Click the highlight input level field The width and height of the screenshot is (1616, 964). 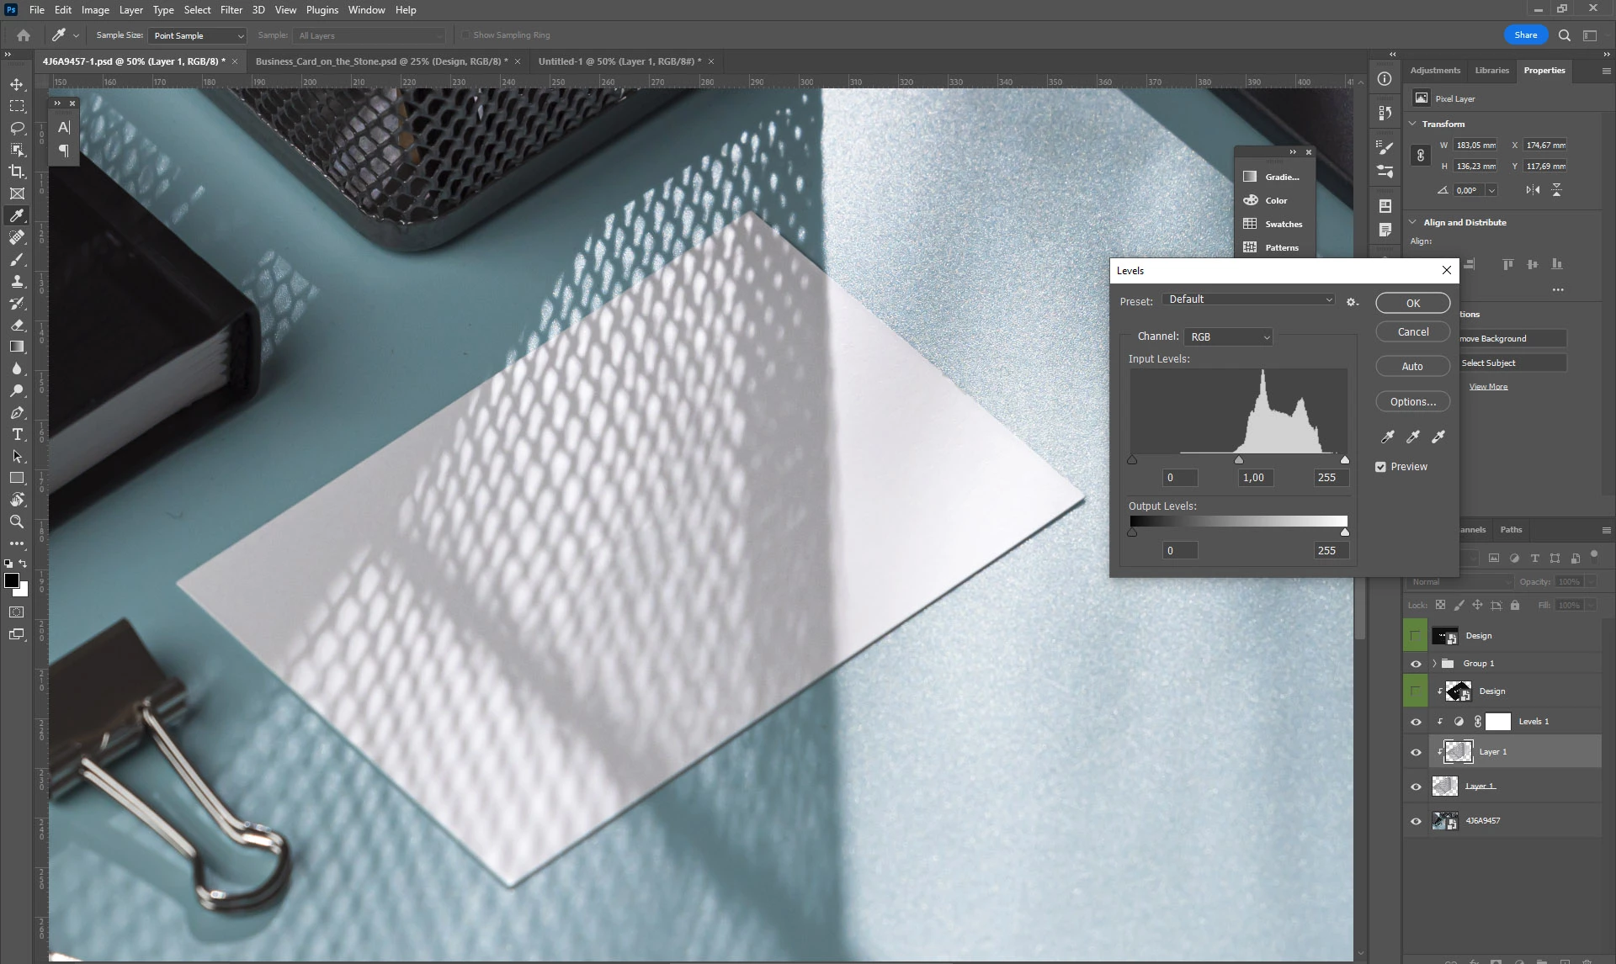[1326, 478]
